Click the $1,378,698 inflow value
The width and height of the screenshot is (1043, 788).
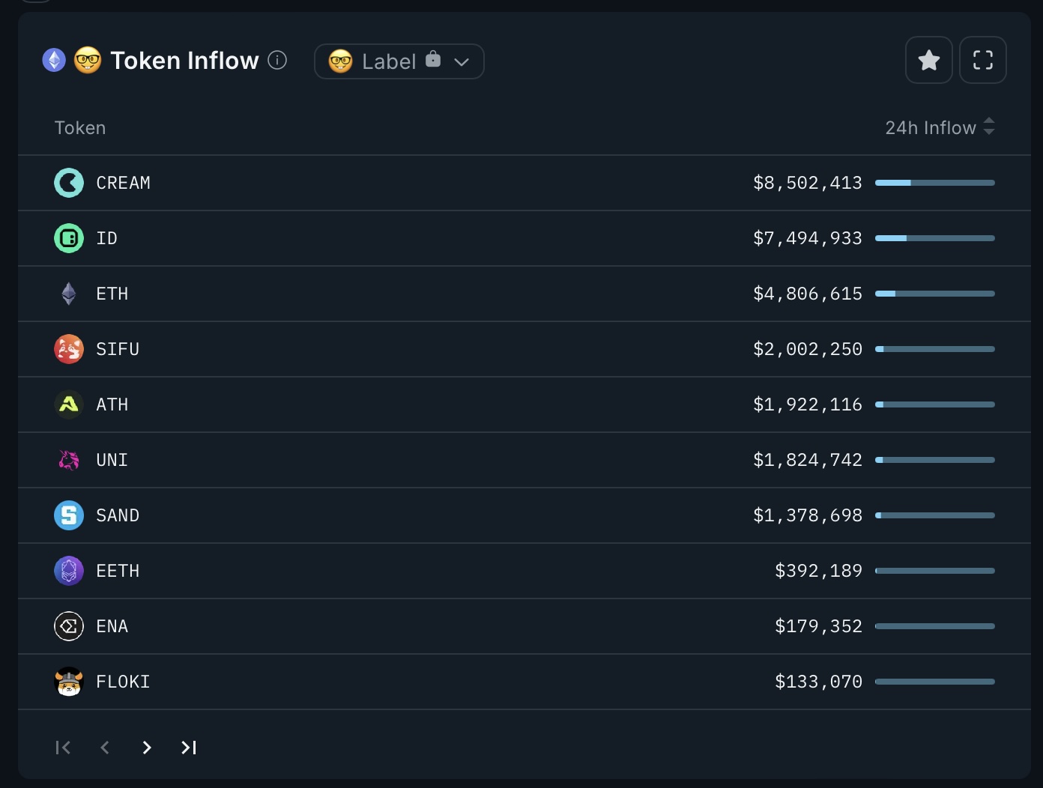pyautogui.click(x=808, y=515)
